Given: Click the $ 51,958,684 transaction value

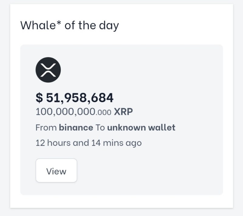Looking at the screenshot, I should pos(74,98).
